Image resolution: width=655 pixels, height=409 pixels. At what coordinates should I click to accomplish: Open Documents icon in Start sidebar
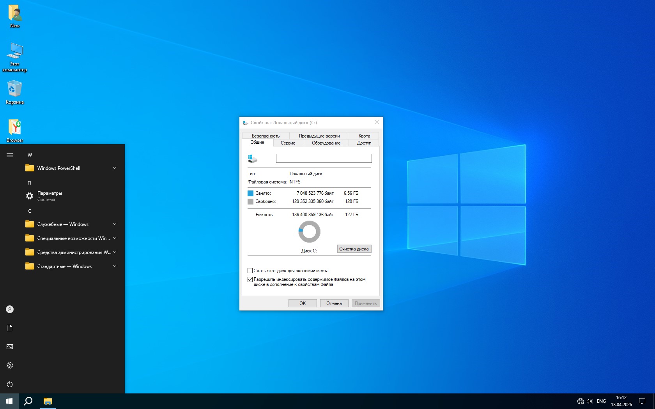10,328
